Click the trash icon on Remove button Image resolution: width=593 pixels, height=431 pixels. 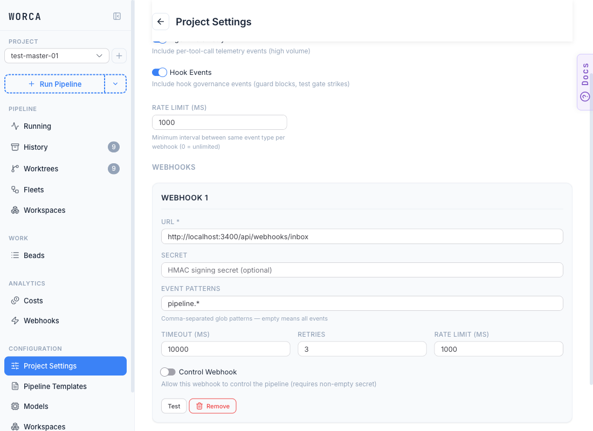point(199,406)
